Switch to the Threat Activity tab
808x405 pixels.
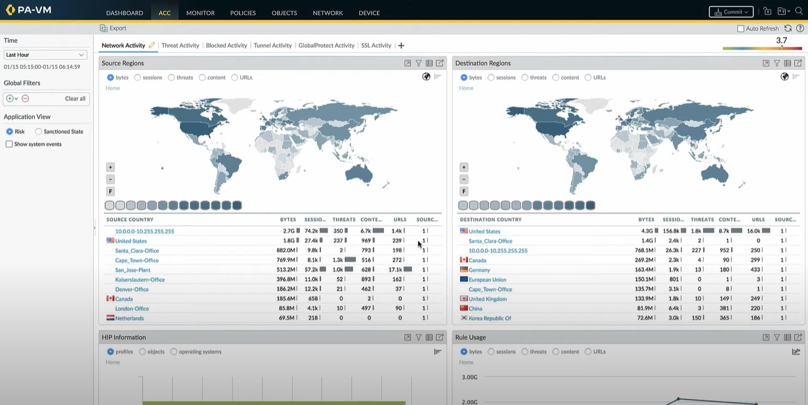(x=180, y=45)
